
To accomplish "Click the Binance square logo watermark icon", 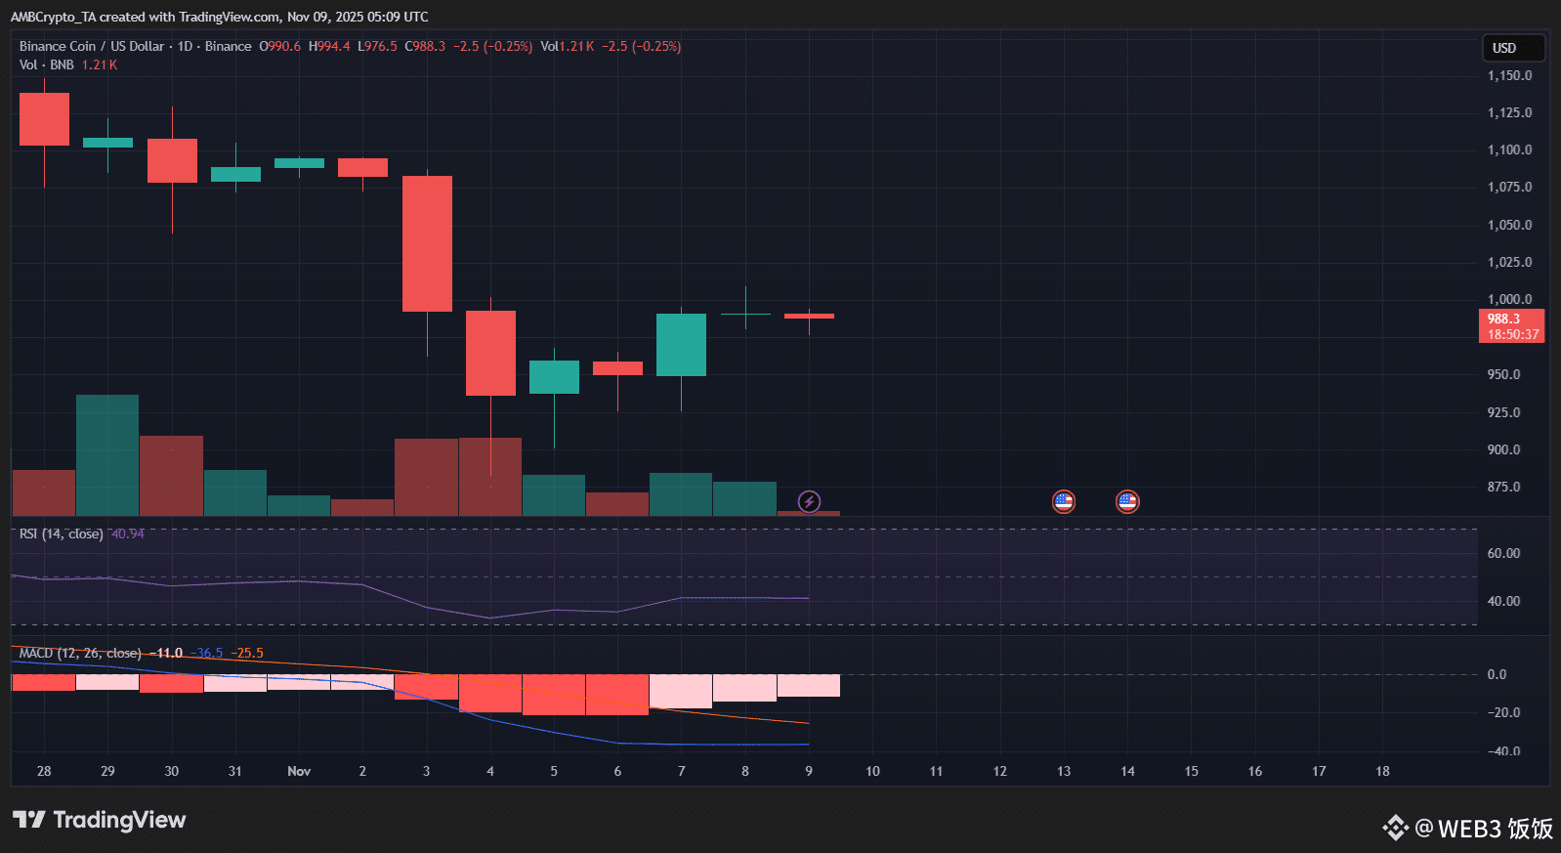I will (x=1395, y=828).
